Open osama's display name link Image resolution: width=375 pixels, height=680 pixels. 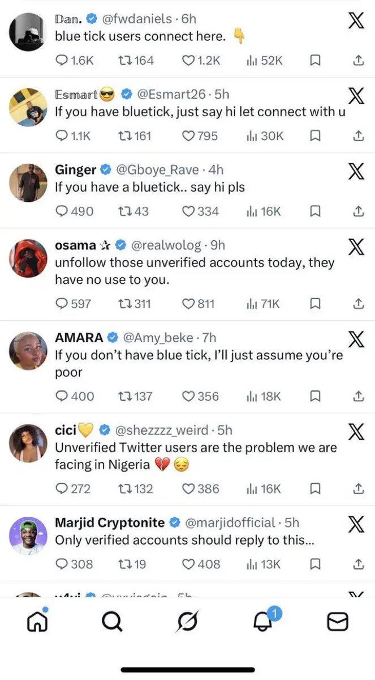coord(75,245)
